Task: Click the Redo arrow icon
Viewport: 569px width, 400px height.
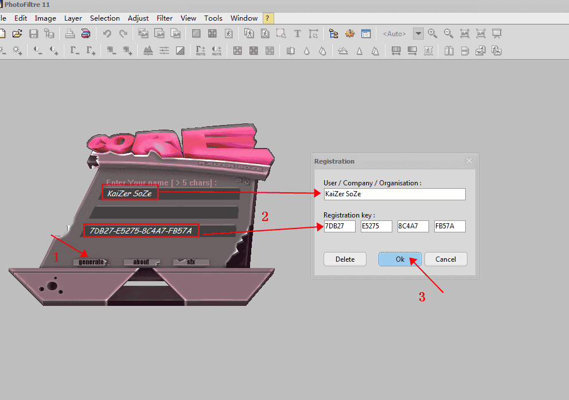Action: pos(123,34)
